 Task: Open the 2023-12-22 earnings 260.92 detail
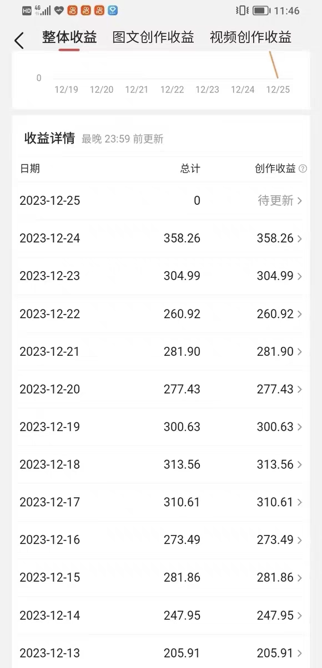[x=275, y=314]
